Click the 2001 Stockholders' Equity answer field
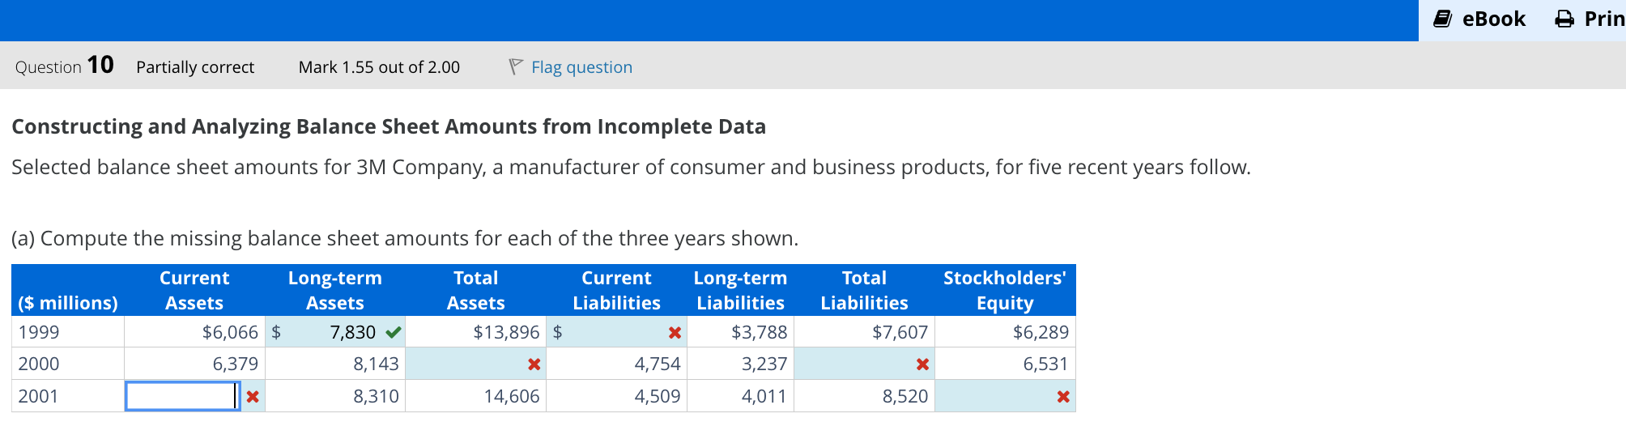This screenshot has width=1626, height=439. click(x=996, y=396)
